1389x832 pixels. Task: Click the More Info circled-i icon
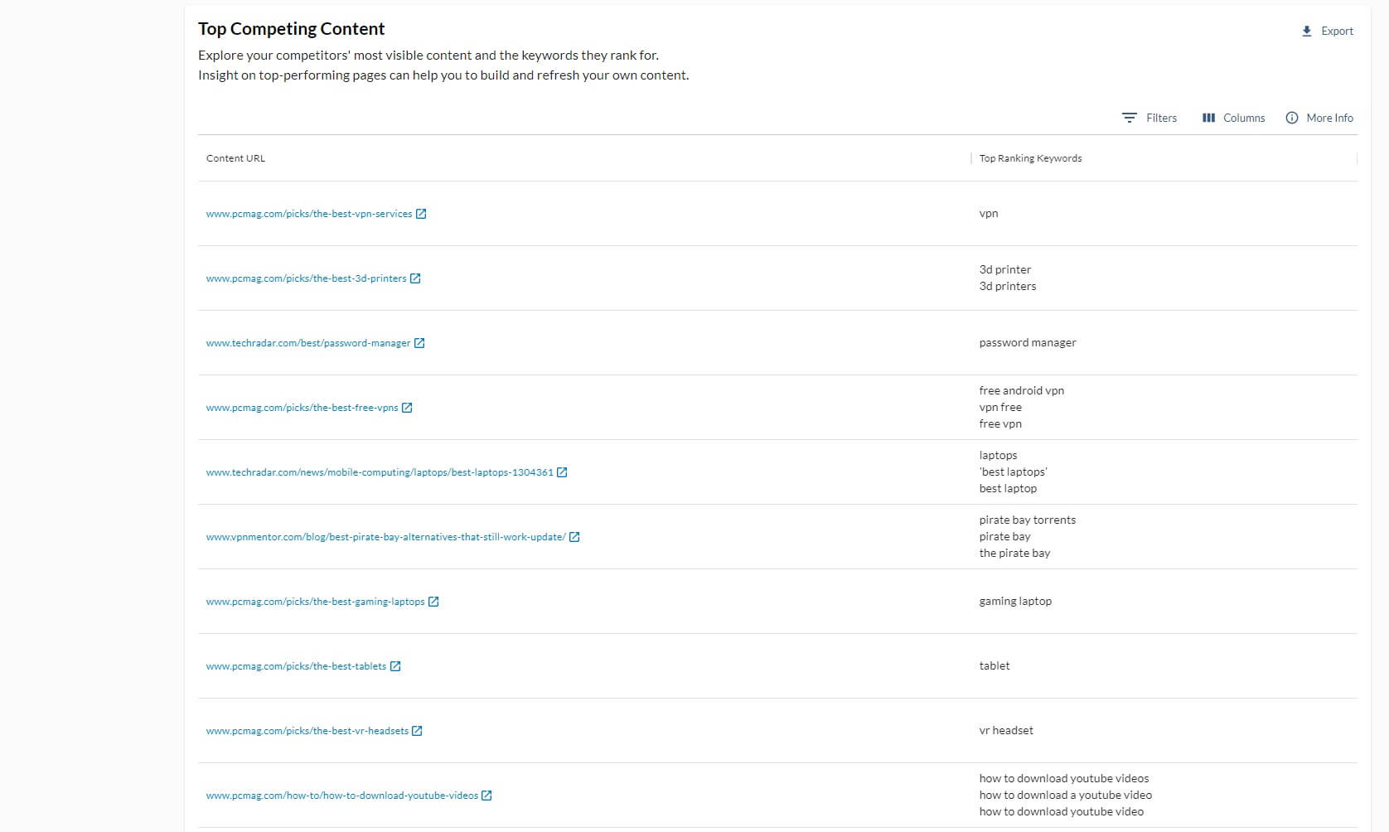pos(1291,118)
